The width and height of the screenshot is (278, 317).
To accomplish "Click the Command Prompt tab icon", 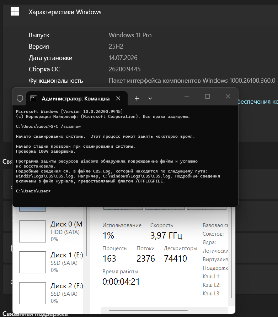I will [34, 98].
